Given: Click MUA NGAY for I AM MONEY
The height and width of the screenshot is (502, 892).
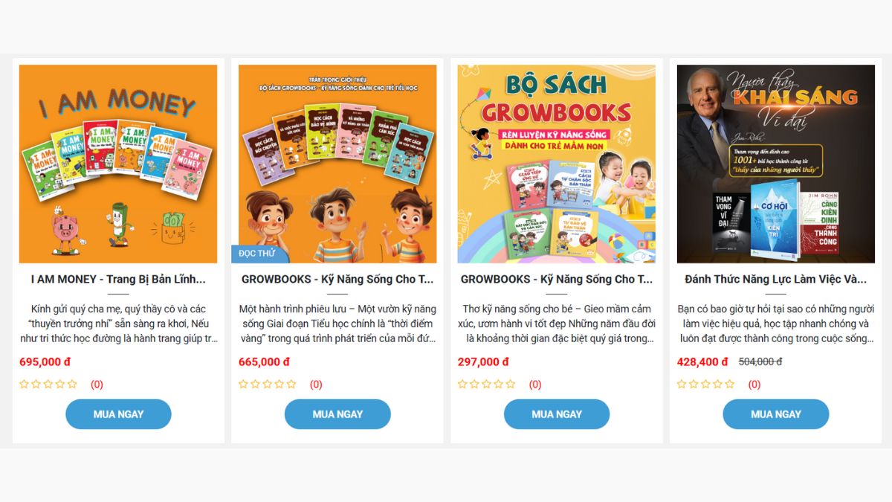Looking at the screenshot, I should tap(118, 414).
